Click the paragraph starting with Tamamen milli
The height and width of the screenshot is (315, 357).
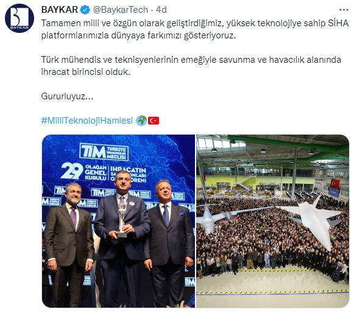[195, 29]
